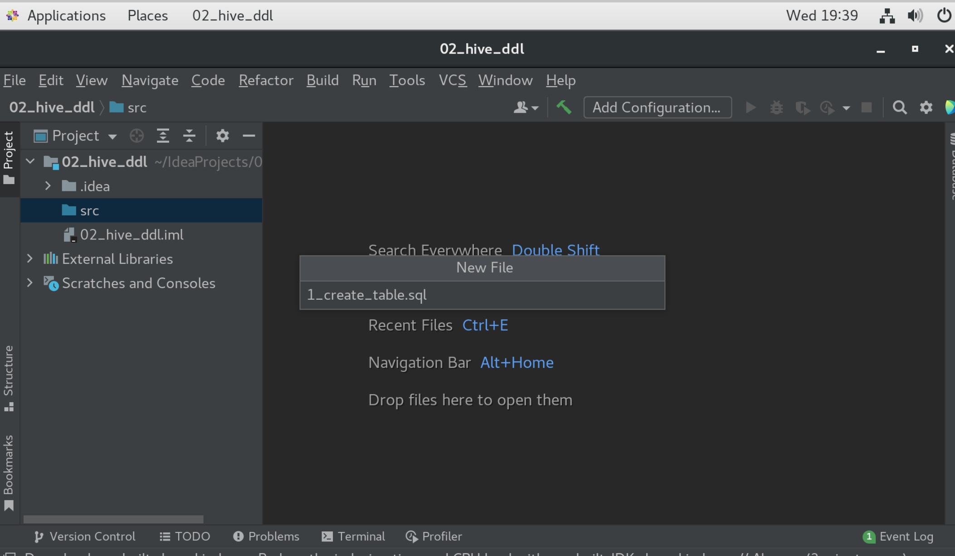Open the Navigate menu
Viewport: 955px width, 556px height.
click(150, 80)
